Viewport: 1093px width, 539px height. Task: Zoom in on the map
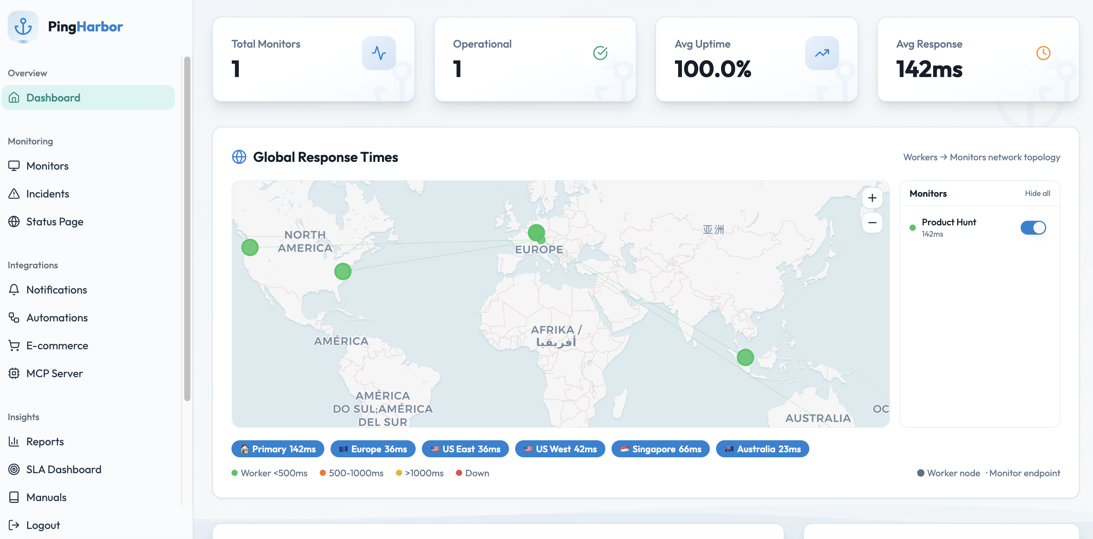[x=872, y=198]
